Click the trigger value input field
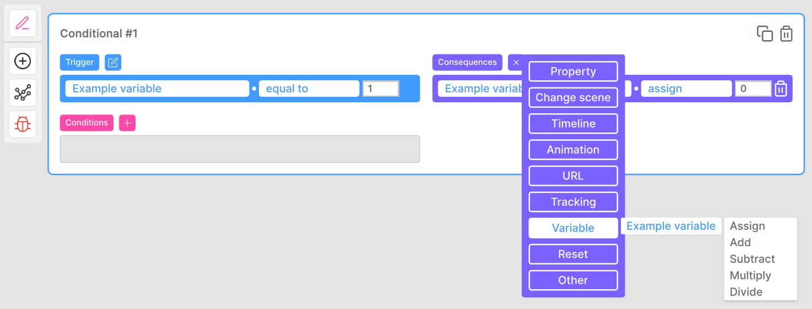Viewport: 812px width, 309px height. click(380, 89)
